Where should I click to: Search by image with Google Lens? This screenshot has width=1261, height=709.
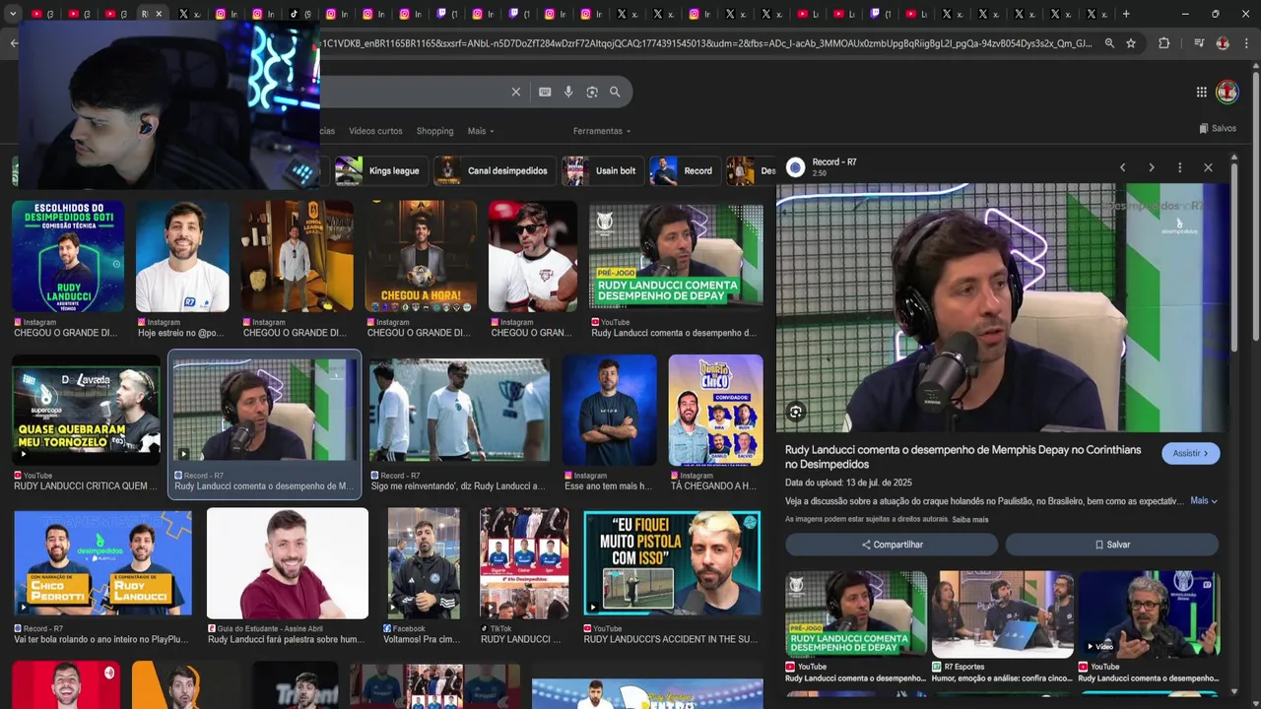coord(592,92)
